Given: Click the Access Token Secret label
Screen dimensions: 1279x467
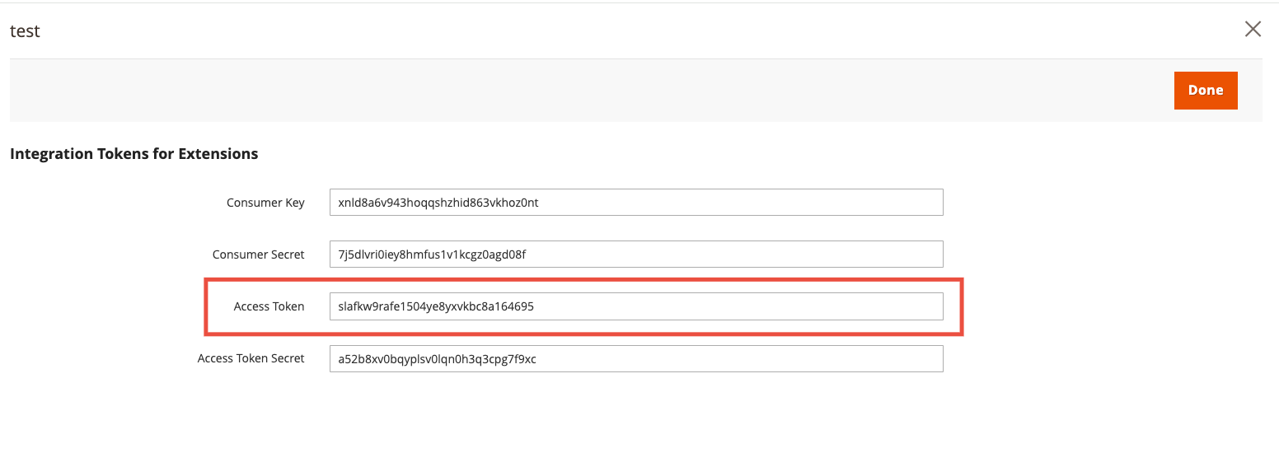Looking at the screenshot, I should (251, 358).
